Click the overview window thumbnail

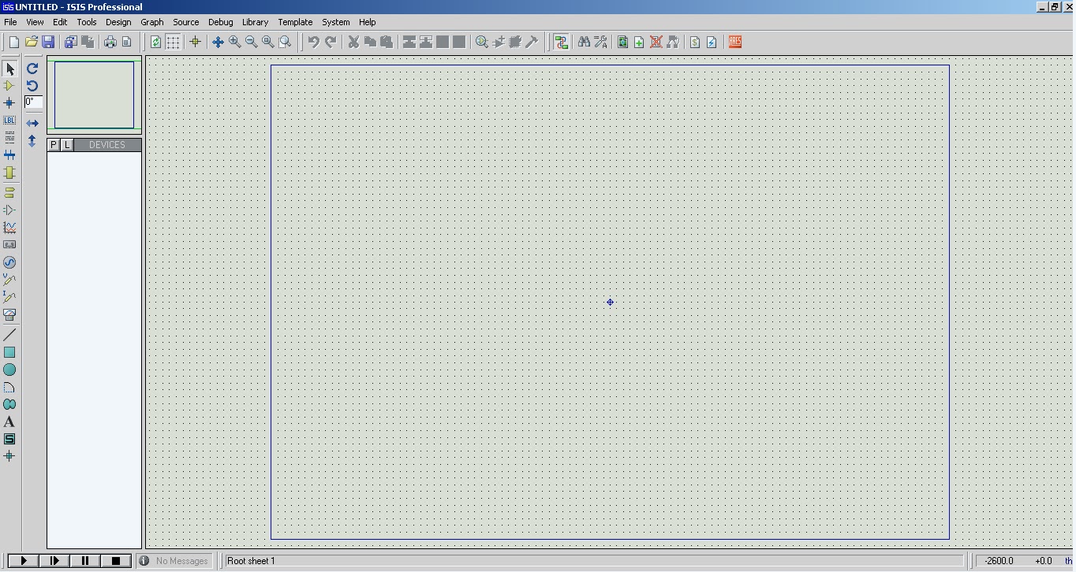pyautogui.click(x=94, y=95)
